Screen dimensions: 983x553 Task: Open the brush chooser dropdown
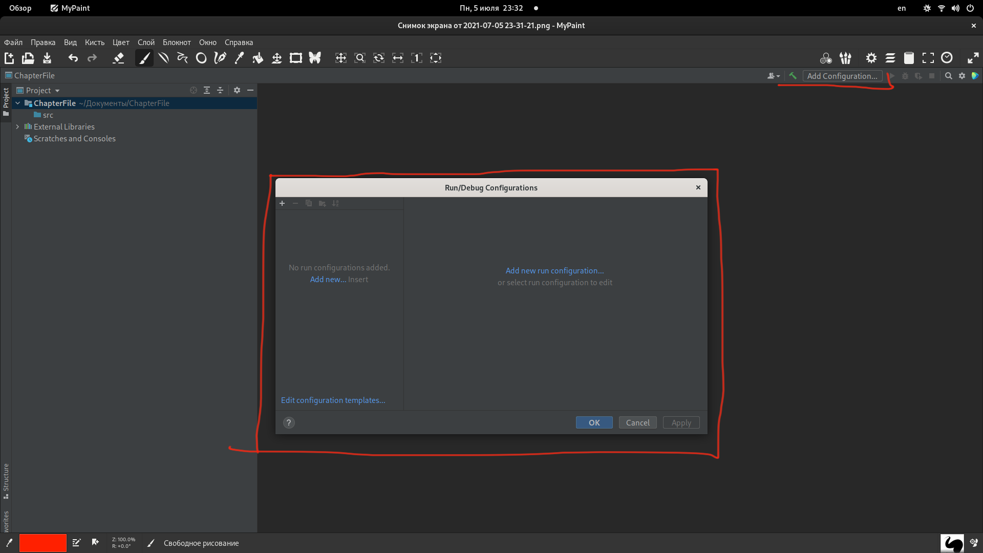[845, 58]
